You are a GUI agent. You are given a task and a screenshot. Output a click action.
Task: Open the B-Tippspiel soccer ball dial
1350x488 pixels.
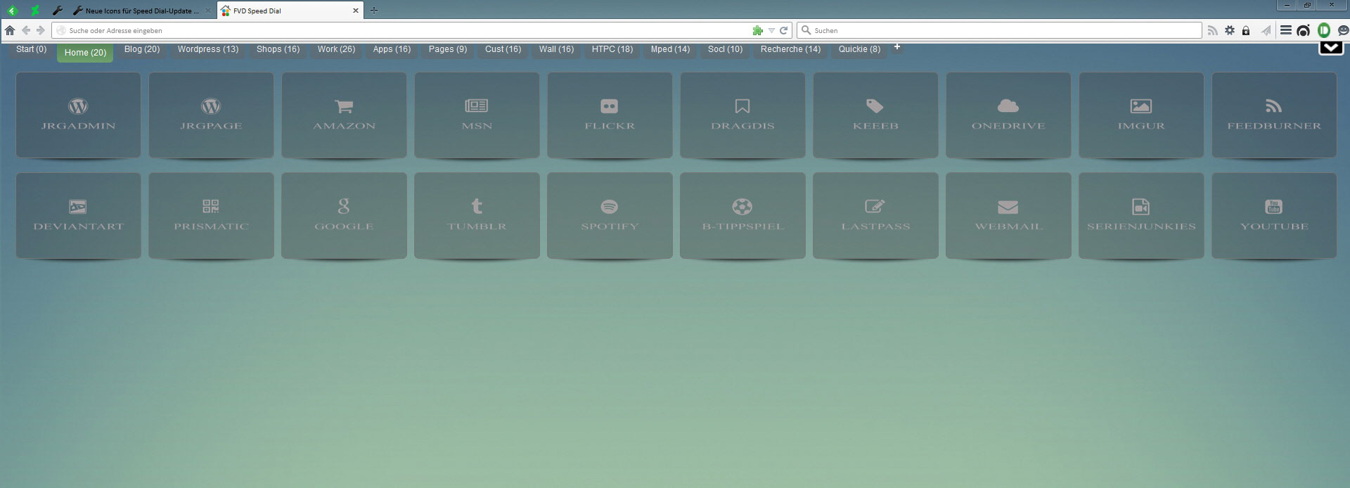tap(742, 216)
